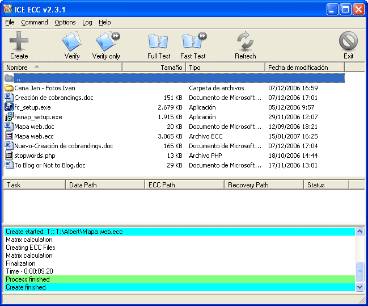Sort by Fecha de modificación column
368x306 pixels.
click(x=304, y=68)
